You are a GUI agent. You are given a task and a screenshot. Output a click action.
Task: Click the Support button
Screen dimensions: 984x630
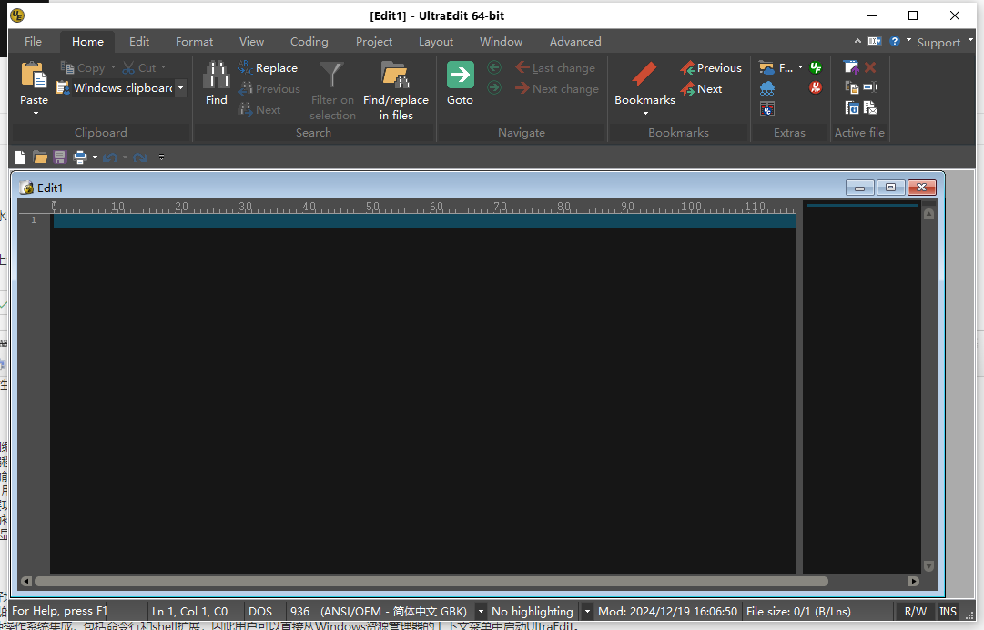pos(939,41)
